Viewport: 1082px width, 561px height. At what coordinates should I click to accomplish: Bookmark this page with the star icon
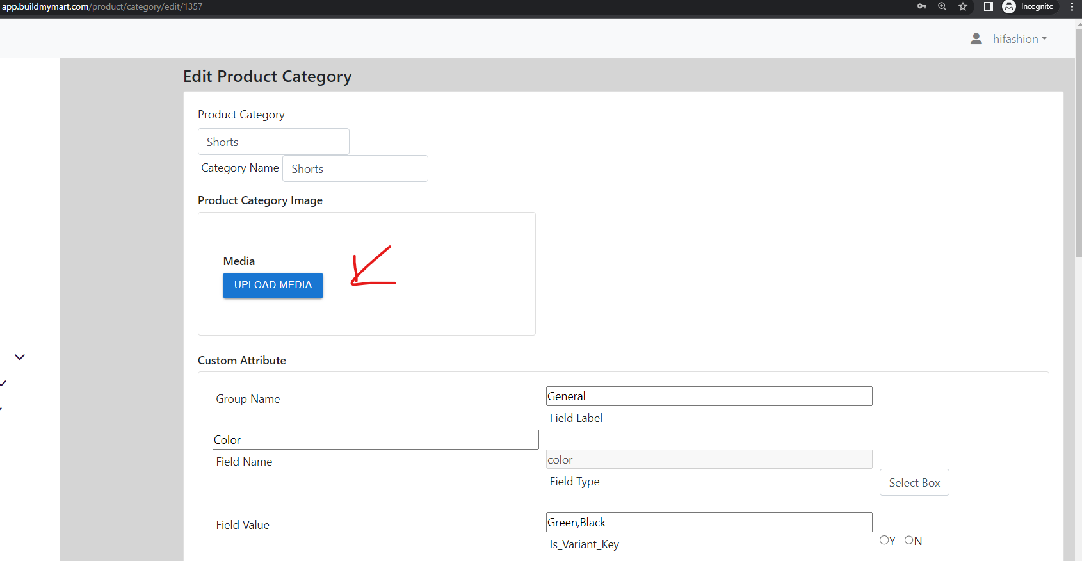[963, 6]
